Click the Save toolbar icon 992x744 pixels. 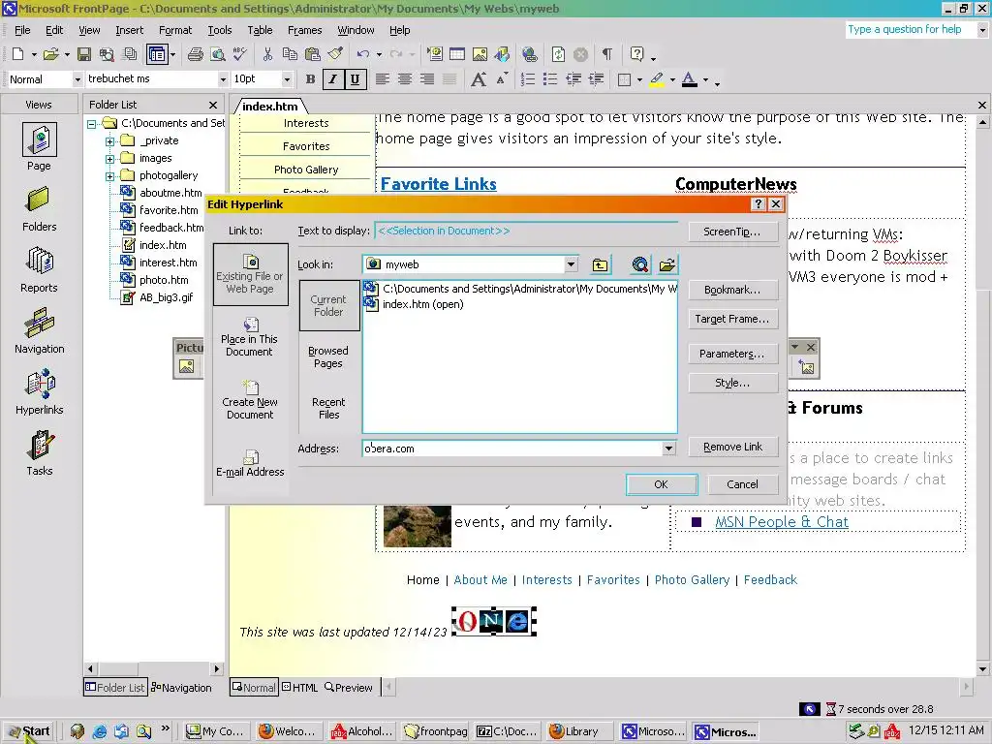[83, 54]
